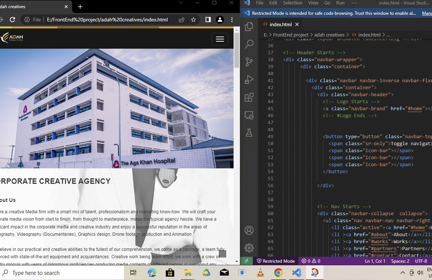Open the Source Control view
Image resolution: width=432 pixels, height=280 pixels.
[249, 62]
